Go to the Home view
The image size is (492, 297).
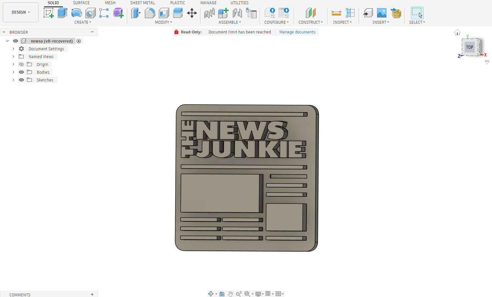click(x=457, y=32)
